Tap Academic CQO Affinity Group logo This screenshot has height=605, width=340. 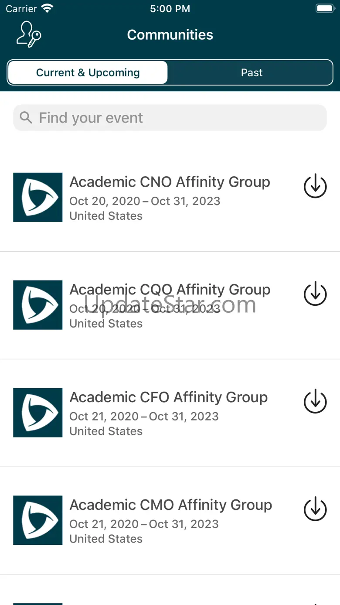click(x=38, y=305)
